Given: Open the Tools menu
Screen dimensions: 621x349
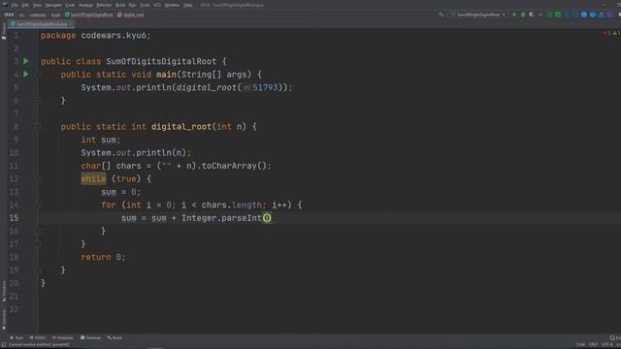Looking at the screenshot, I should pyautogui.click(x=145, y=5).
